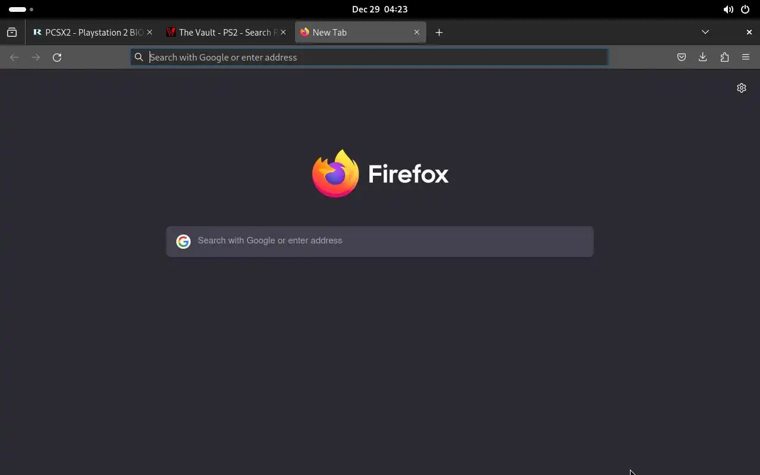Click the Google search box on the page
The height and width of the screenshot is (475, 760).
click(x=380, y=241)
